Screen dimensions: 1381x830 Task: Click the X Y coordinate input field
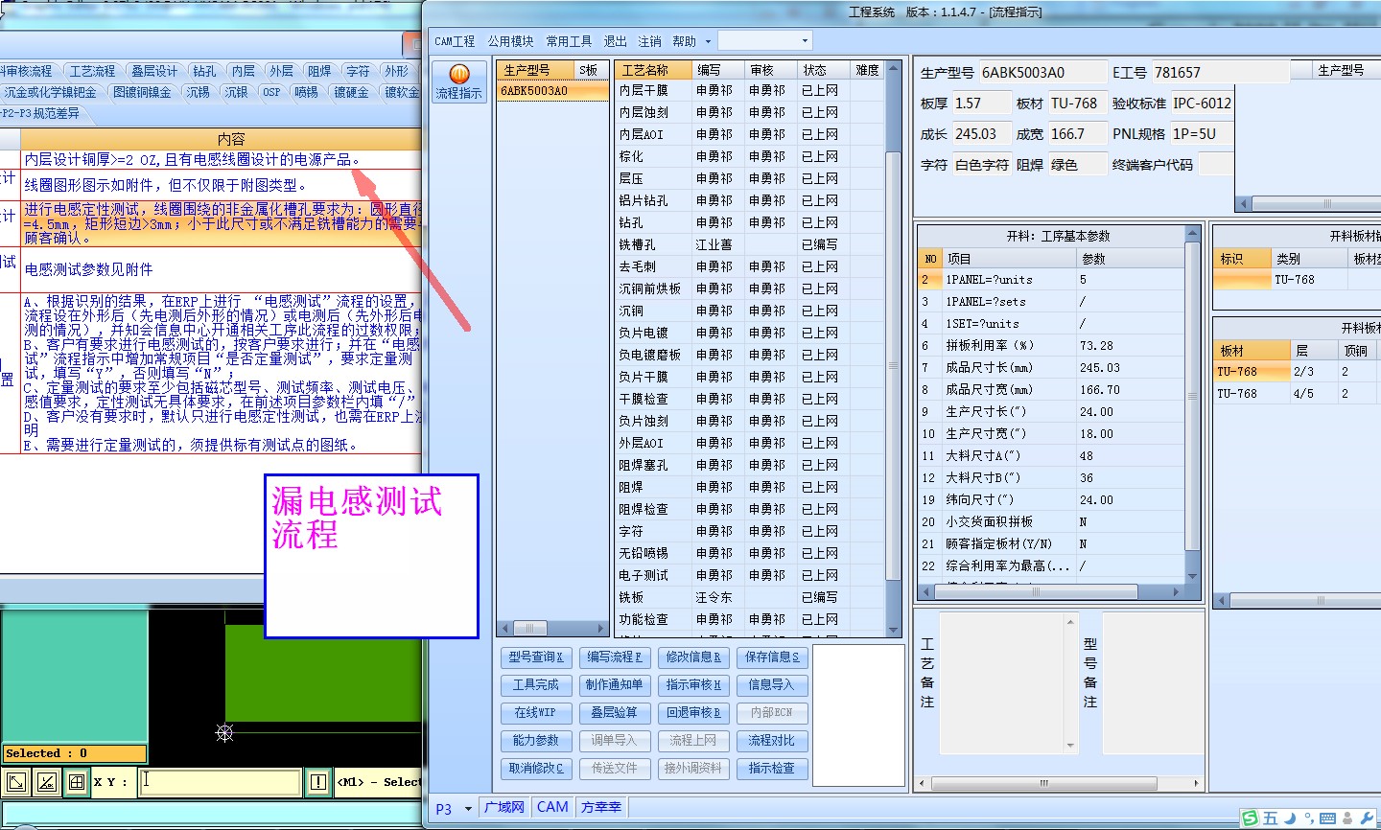tap(220, 782)
